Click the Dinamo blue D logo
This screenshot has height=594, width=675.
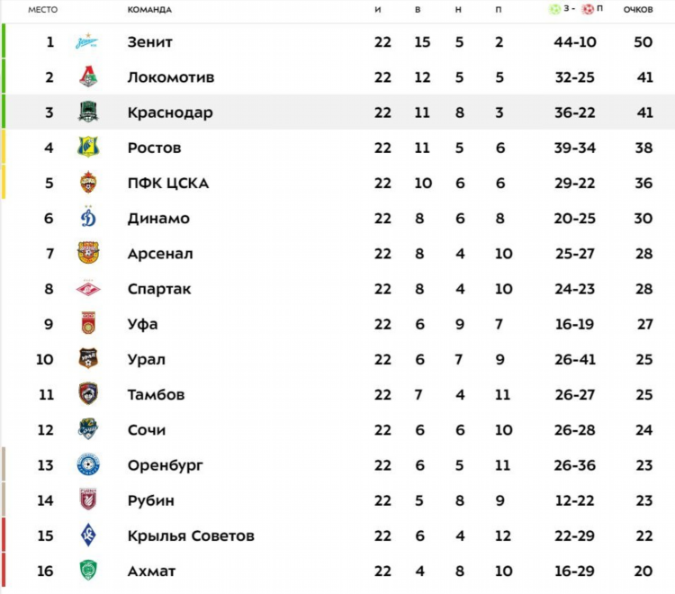88,217
